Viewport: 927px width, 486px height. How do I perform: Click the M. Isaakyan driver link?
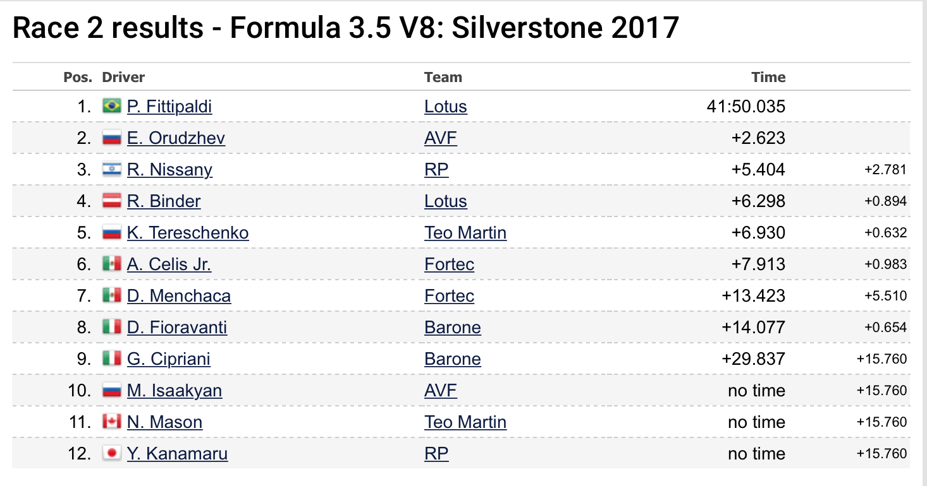[175, 391]
